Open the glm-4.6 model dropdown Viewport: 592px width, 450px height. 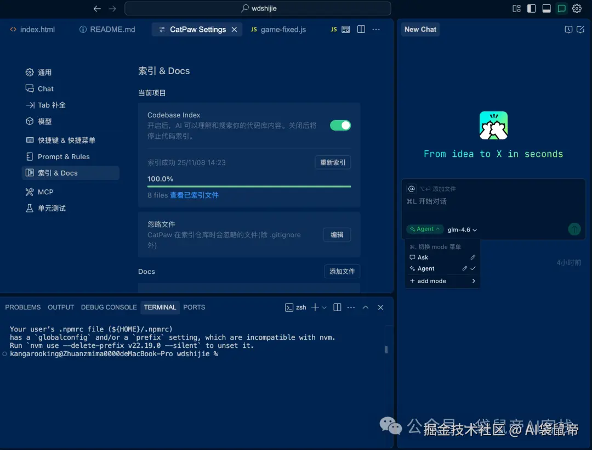pos(462,230)
